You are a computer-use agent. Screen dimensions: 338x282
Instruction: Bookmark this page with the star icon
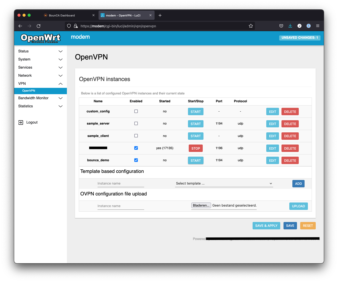point(251,26)
